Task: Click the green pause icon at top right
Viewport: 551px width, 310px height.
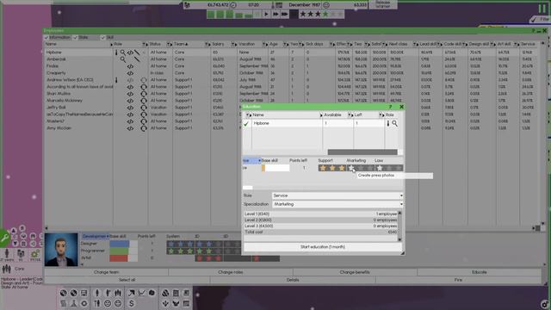Action: click(542, 8)
